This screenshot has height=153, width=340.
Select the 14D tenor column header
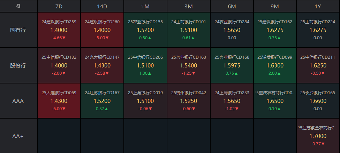pyautogui.click(x=102, y=6)
